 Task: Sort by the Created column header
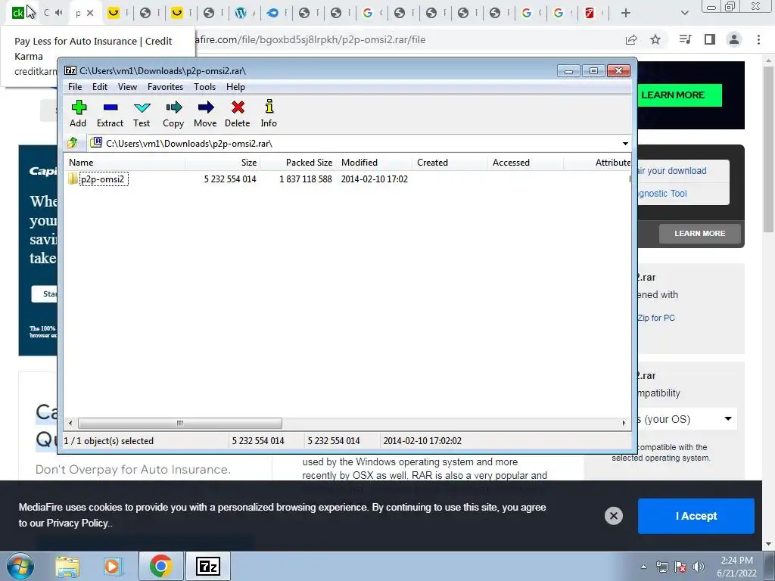click(x=450, y=163)
